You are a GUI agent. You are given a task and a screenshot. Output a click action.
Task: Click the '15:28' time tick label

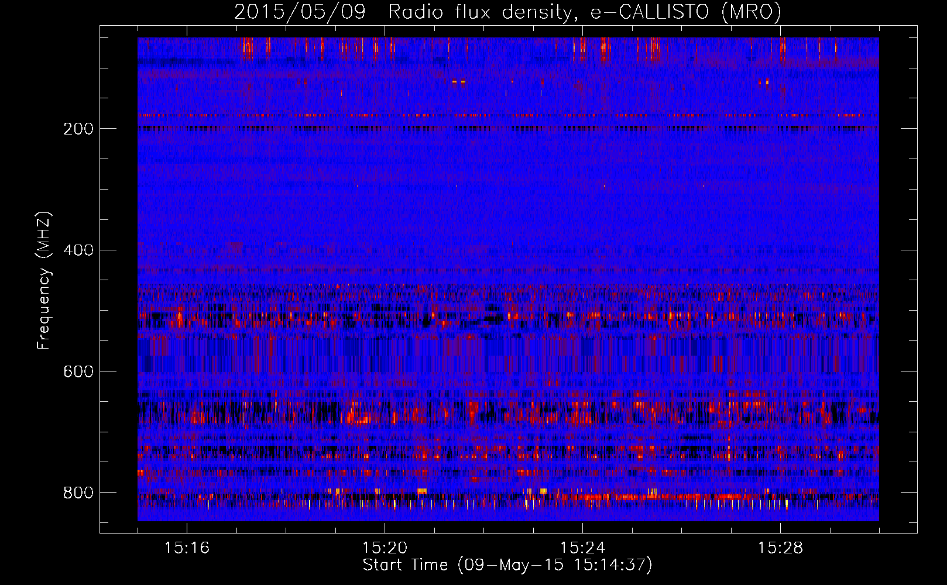tap(780, 548)
